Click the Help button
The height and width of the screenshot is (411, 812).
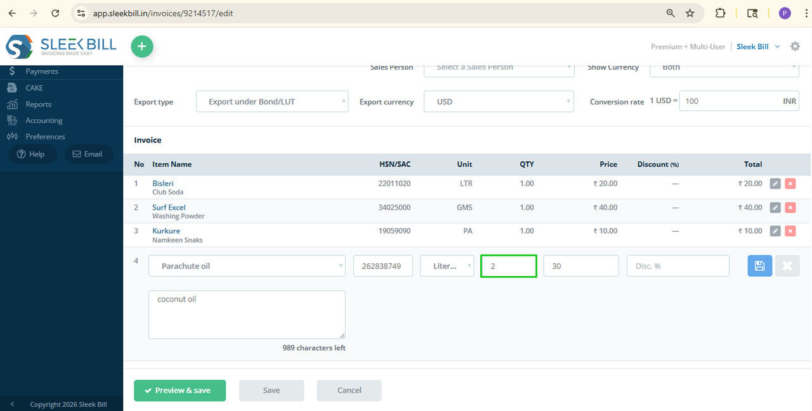point(31,154)
